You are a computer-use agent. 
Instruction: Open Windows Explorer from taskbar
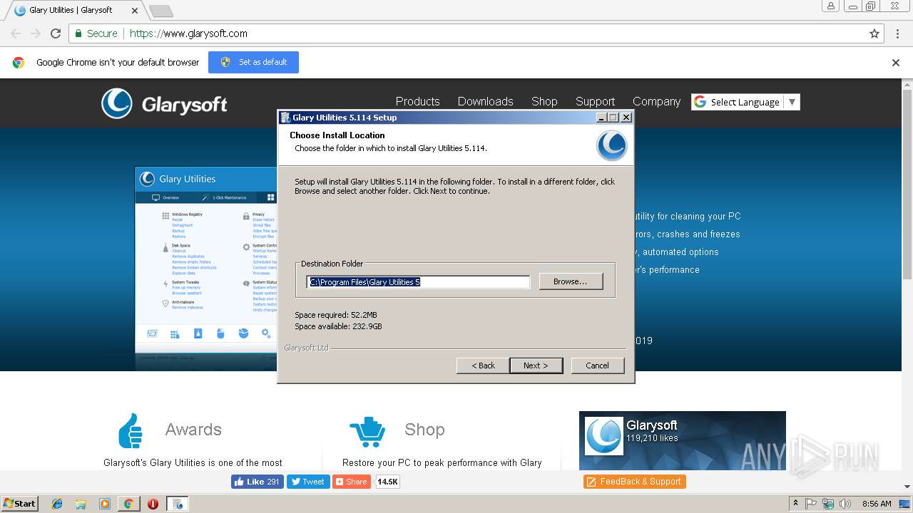81,504
